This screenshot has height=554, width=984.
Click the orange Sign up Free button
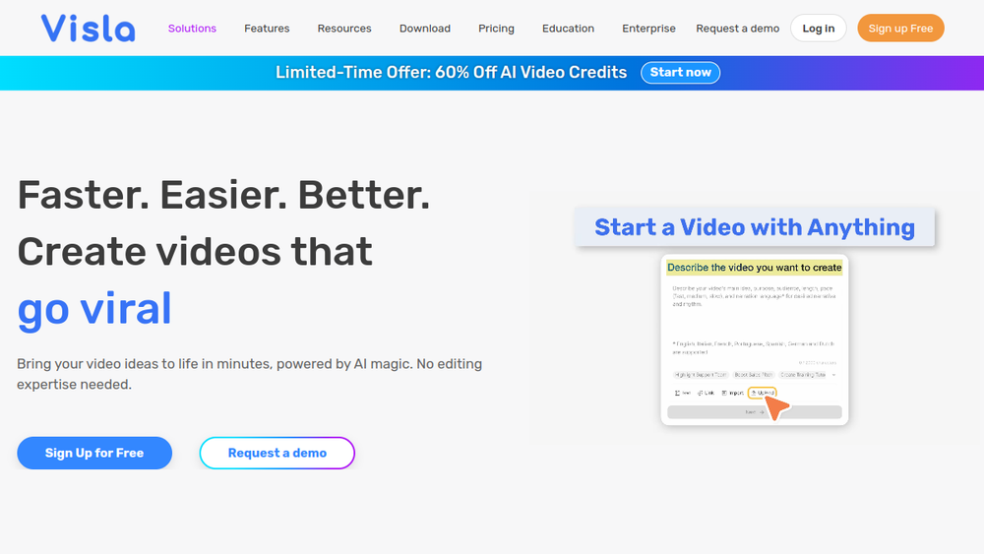[900, 29]
